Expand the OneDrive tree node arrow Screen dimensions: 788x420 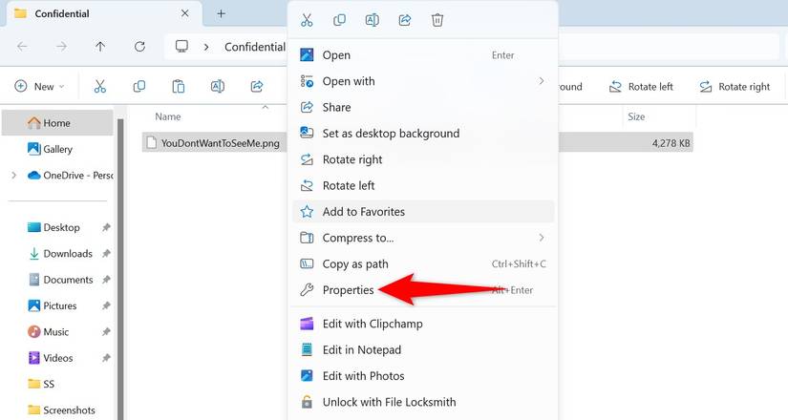coord(14,176)
